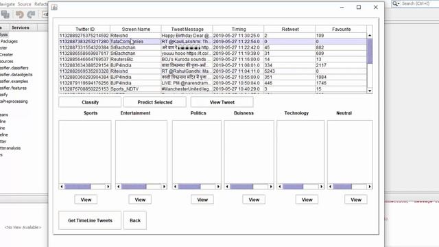Click View button under Neutral list

click(356, 200)
